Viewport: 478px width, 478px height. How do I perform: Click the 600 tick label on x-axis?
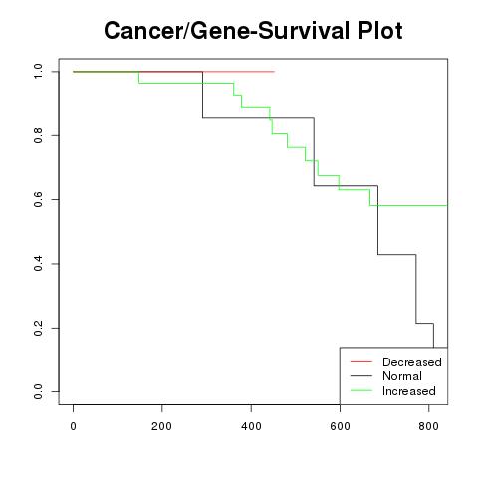pyautogui.click(x=340, y=426)
